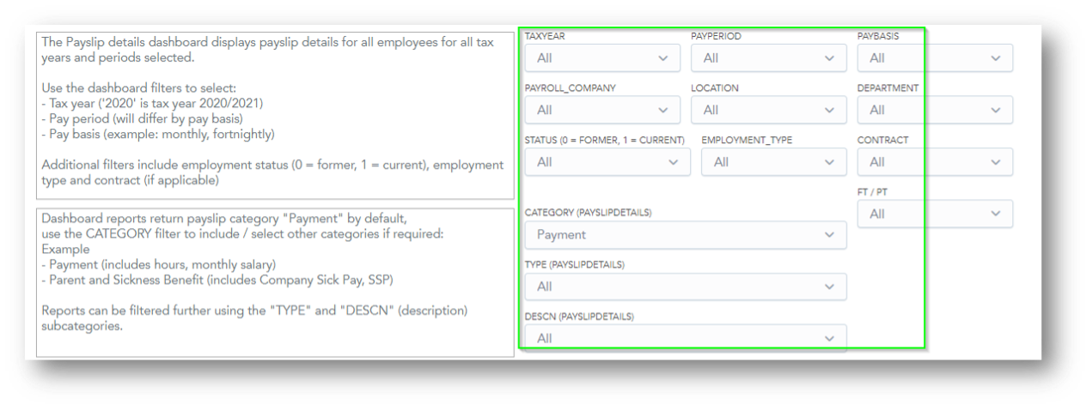Click the 'All' value in the LOCATION filter
This screenshot has width=1092, height=410.
(x=711, y=110)
